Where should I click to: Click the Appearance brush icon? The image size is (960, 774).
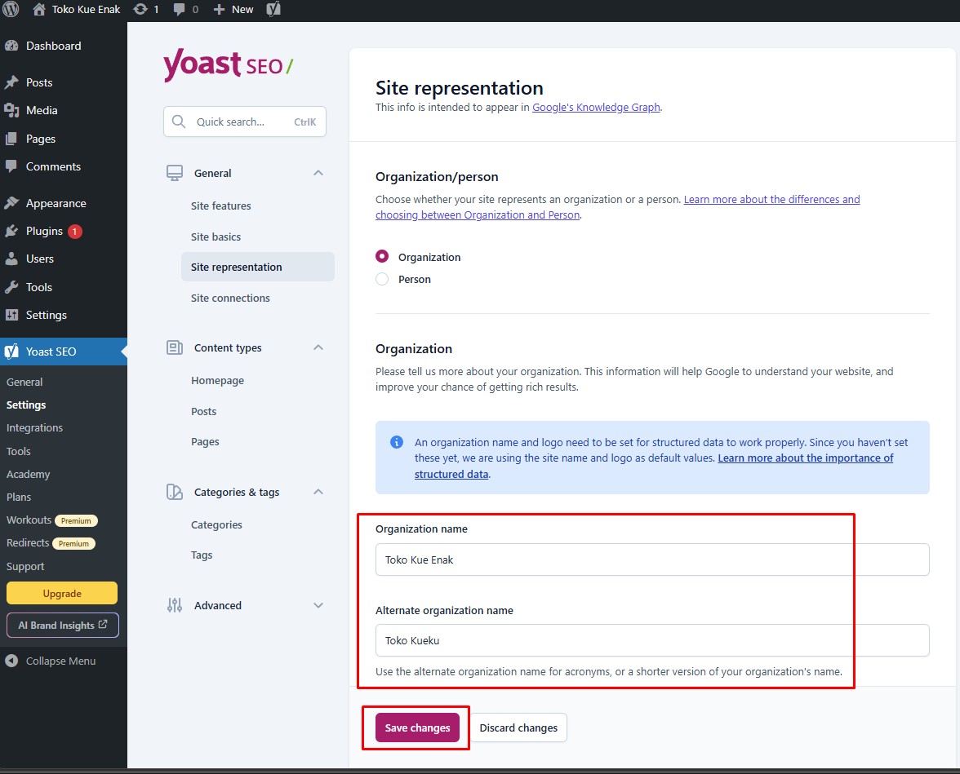pyautogui.click(x=11, y=203)
